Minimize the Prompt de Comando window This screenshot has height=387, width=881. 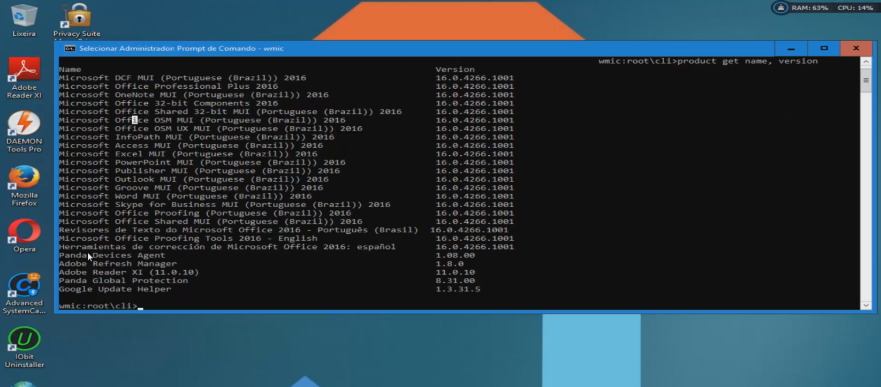coord(791,49)
